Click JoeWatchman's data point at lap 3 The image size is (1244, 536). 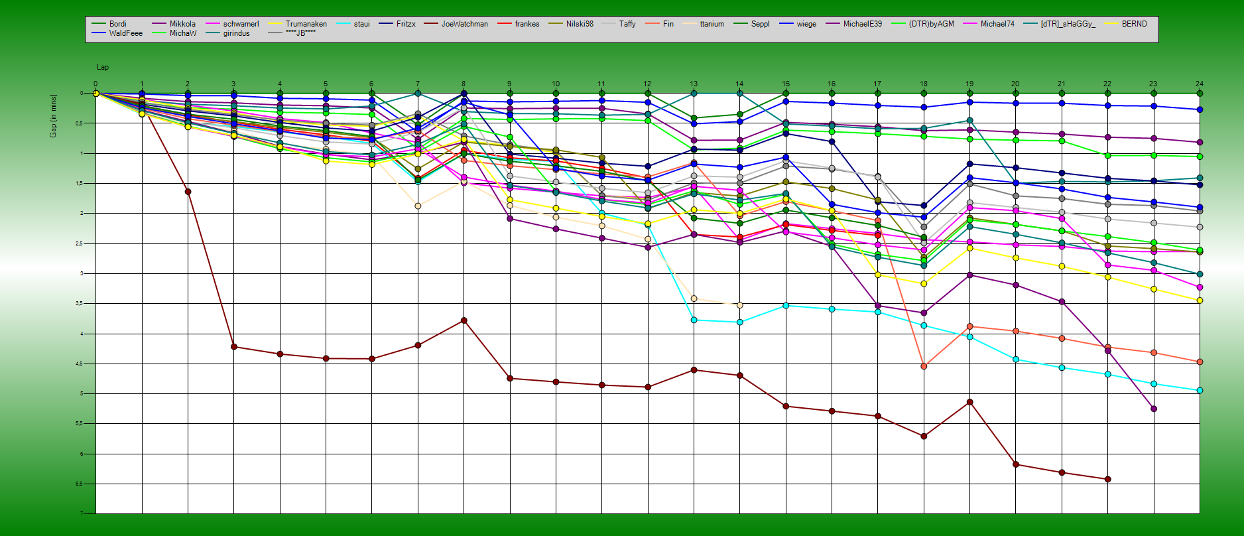(233, 347)
